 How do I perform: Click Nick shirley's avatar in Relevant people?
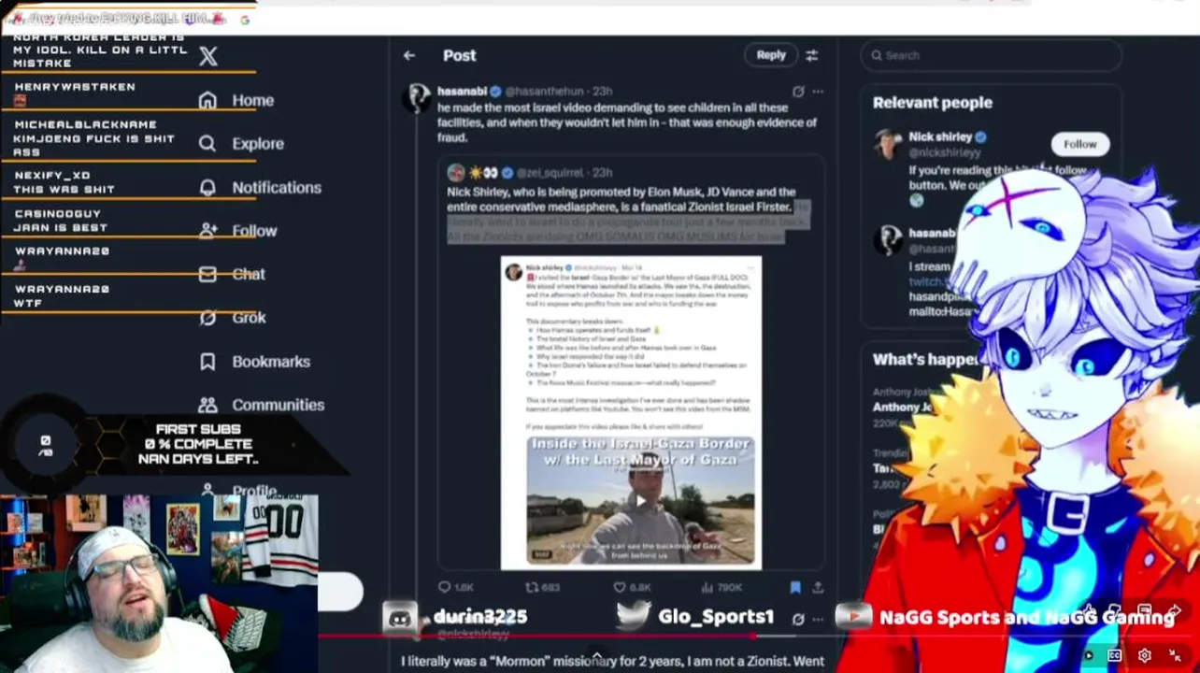pos(887,143)
